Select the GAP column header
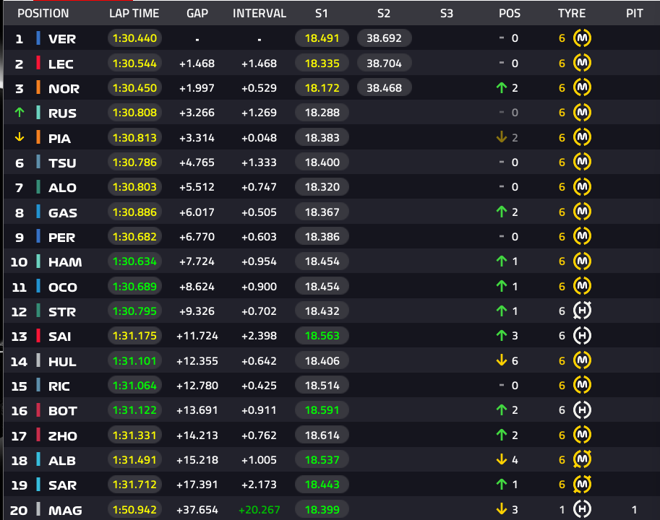660x520 pixels. [197, 14]
